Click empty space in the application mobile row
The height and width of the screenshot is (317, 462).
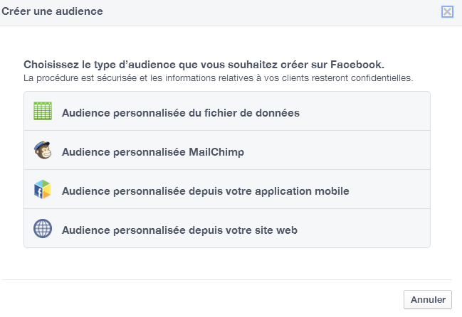tap(389, 189)
